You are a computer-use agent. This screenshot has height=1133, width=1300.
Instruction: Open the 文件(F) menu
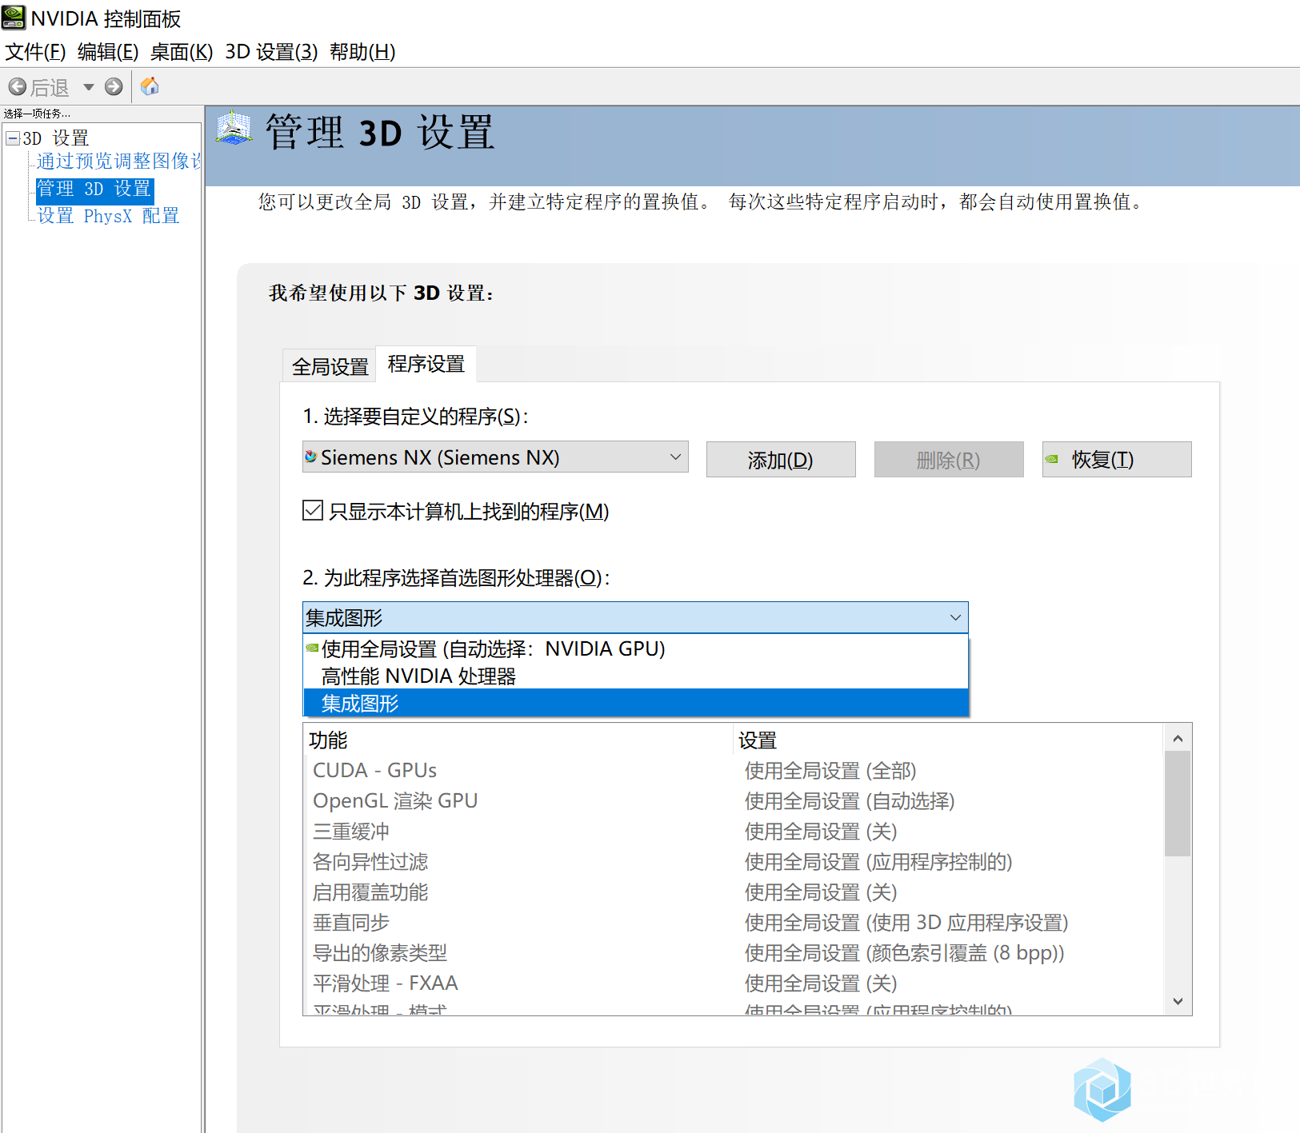[x=35, y=52]
